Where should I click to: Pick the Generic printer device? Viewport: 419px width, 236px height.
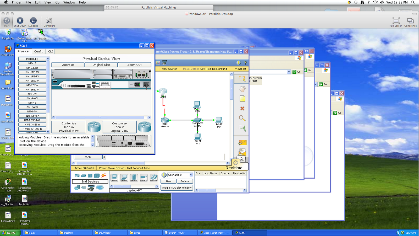[x=144, y=178]
